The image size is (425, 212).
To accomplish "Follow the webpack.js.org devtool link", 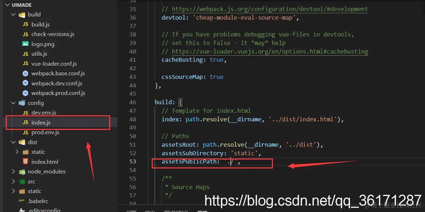I will click(270, 9).
